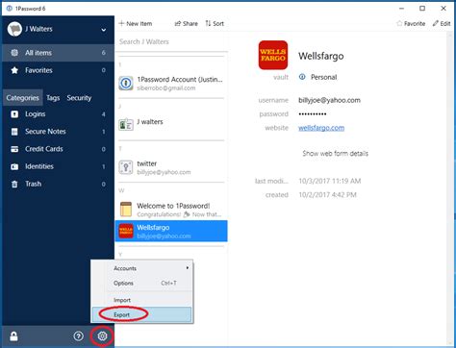Click the Favorites star icon in sidebar
The width and height of the screenshot is (456, 348).
(14, 70)
